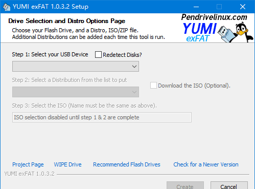Click "Drive Selection and Distro Options Page" heading
The width and height of the screenshot is (255, 189).
pos(66,21)
